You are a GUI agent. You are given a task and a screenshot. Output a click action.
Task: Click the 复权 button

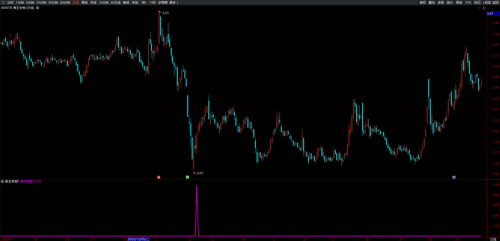423,2
